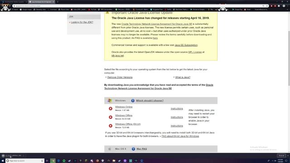Open the Windows notification center
Image resolution: width=290 pixels, height=163 pixels.
coord(286,161)
